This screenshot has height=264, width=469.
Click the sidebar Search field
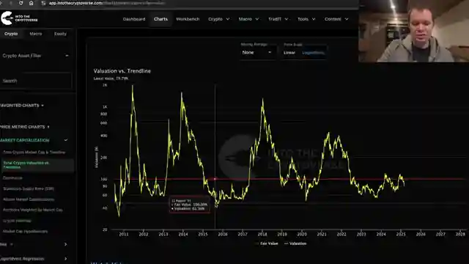pos(36,81)
